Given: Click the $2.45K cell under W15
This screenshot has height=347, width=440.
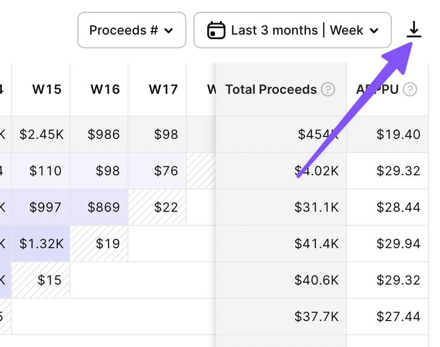Looking at the screenshot, I should pyautogui.click(x=41, y=134).
